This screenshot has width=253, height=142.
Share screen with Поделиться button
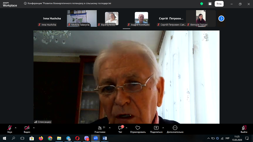click(x=156, y=129)
